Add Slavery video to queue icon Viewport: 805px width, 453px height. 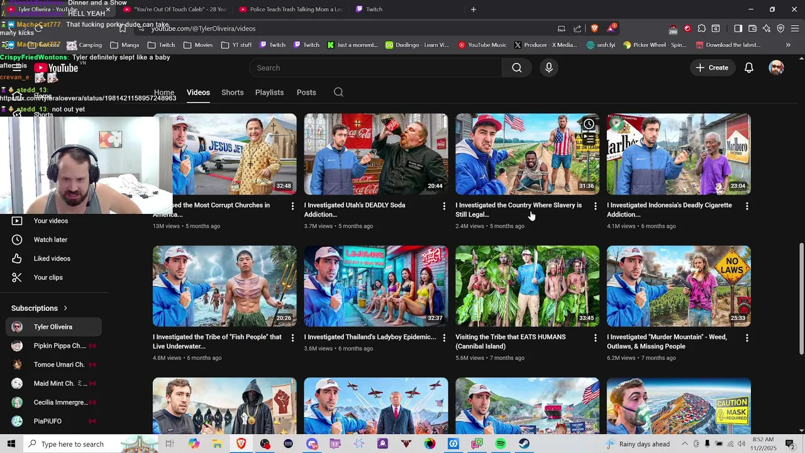pyautogui.click(x=589, y=139)
